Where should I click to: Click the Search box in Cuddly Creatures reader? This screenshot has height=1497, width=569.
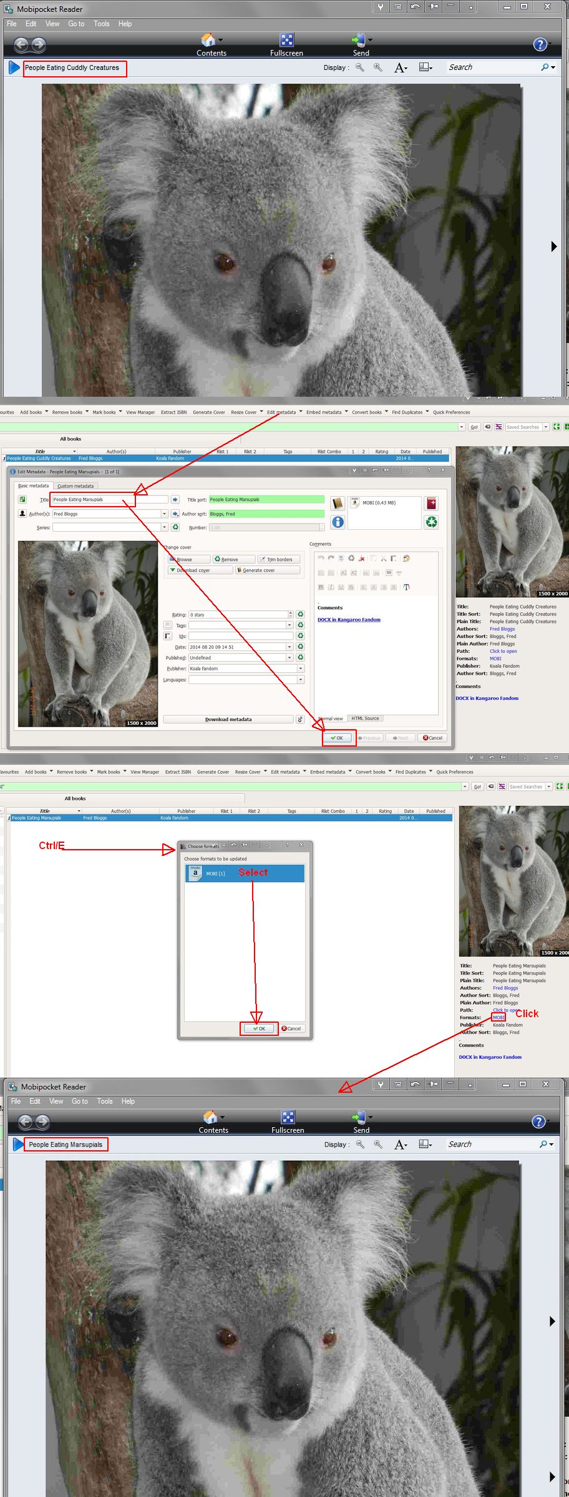493,67
